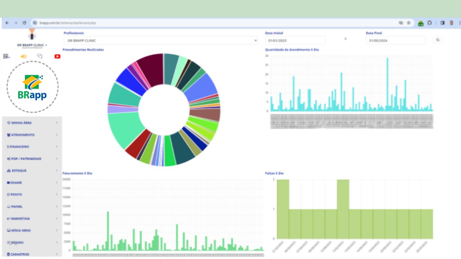461x259 pixels.
Task: Open the Estoque menu item
Action: pyautogui.click(x=19, y=171)
